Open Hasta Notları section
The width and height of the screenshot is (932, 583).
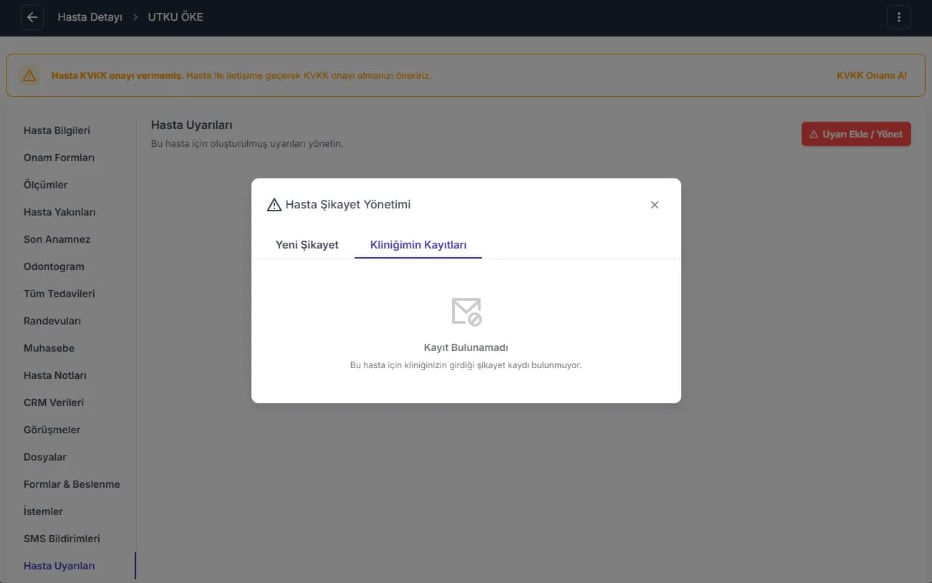coord(54,375)
